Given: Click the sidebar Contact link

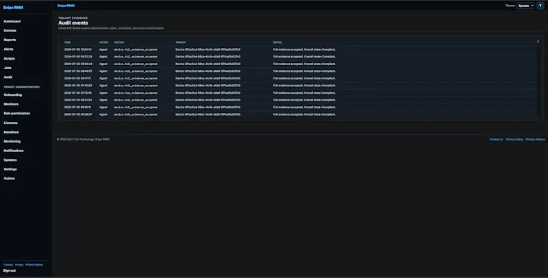Looking at the screenshot, I should click(x=8, y=265).
